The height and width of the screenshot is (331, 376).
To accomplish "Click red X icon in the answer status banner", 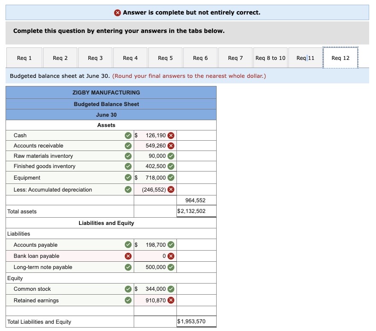I will (117, 12).
